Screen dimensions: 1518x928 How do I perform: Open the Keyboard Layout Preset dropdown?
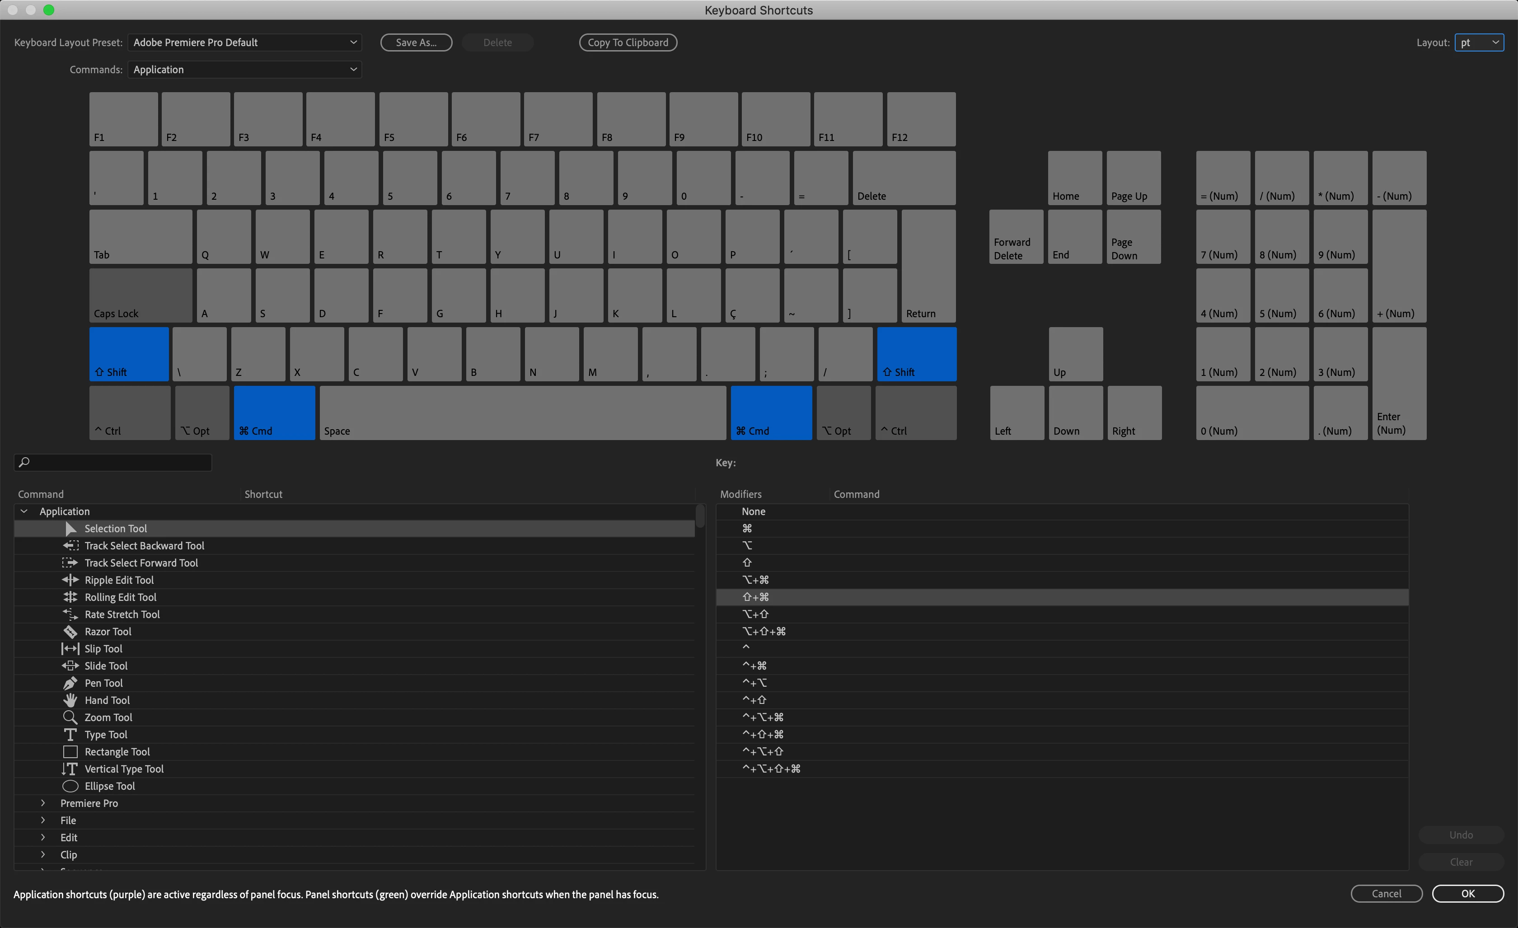click(x=244, y=42)
